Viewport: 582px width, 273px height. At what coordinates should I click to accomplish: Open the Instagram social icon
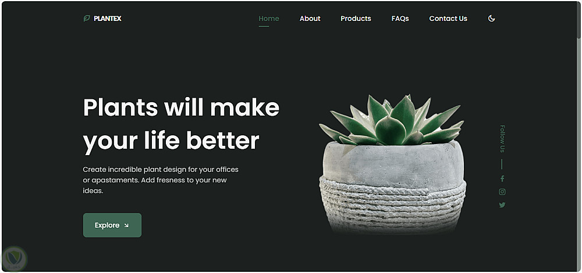pos(502,192)
